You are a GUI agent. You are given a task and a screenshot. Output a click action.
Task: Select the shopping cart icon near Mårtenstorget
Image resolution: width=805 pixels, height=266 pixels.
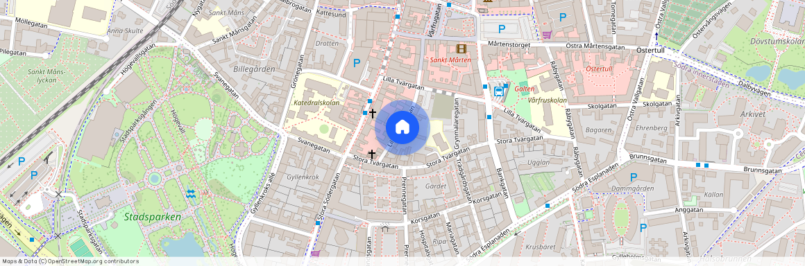pyautogui.click(x=547, y=35)
